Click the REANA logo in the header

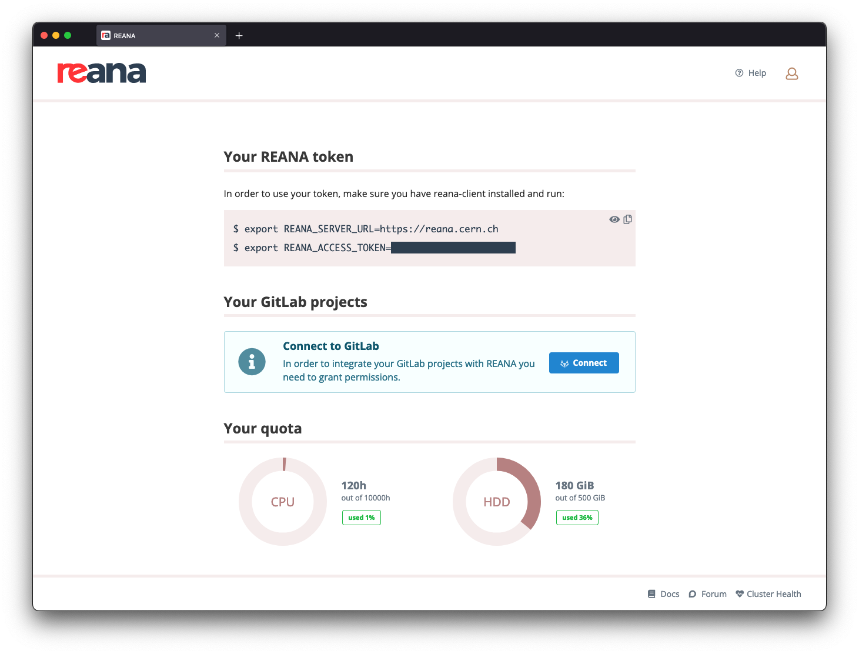coord(101,72)
